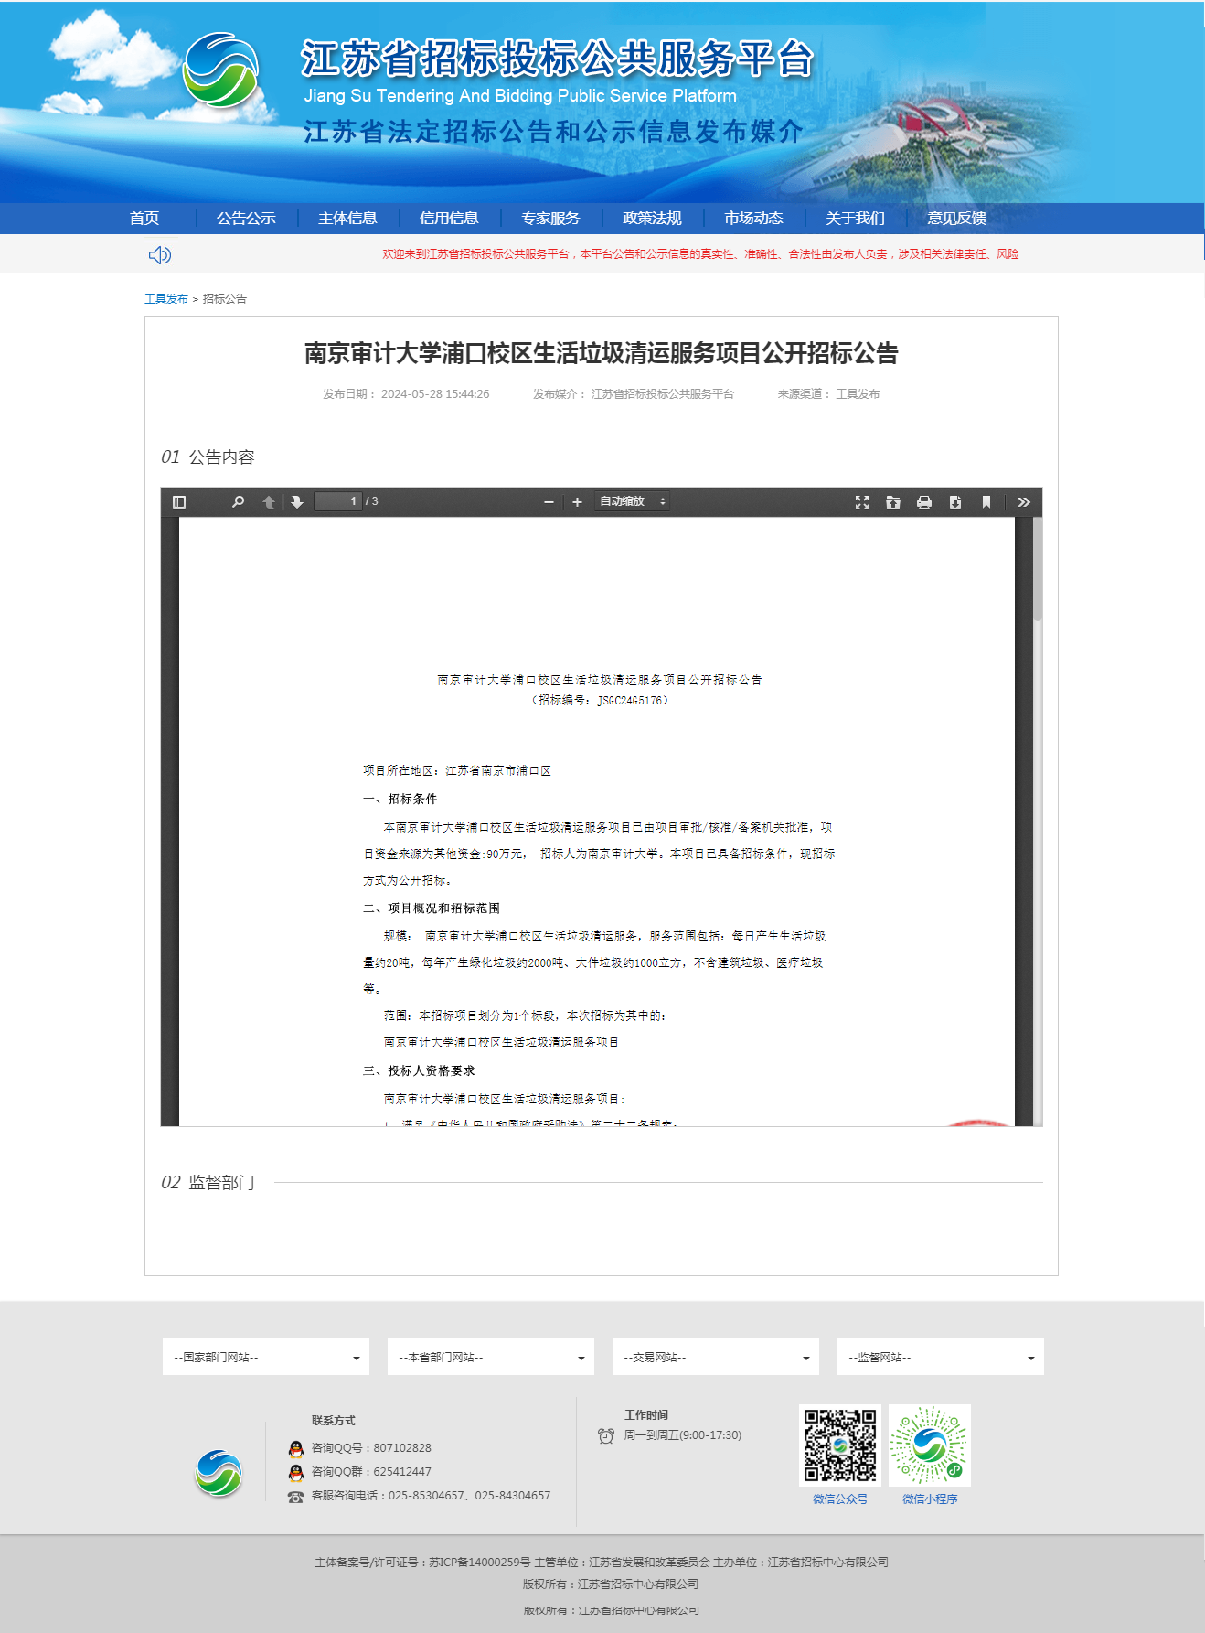Open the 市场动态 navigation item
The image size is (1205, 1633).
(753, 218)
